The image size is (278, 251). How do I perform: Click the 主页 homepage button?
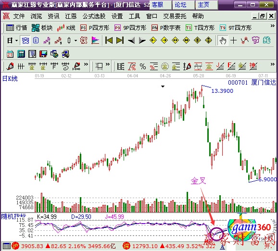point(206,5)
